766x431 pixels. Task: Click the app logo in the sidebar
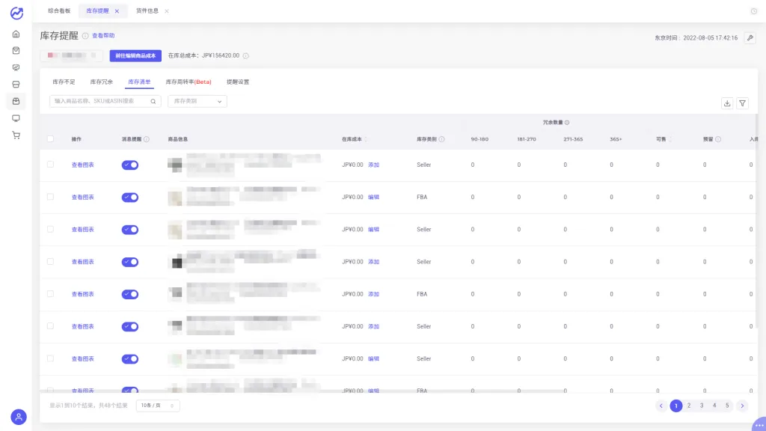click(x=16, y=13)
